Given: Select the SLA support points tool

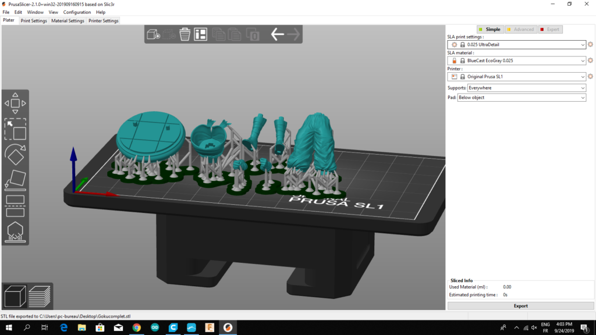Looking at the screenshot, I should click(x=15, y=231).
